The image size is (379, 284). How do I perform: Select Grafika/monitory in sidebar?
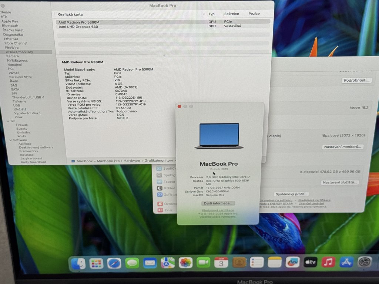[x=19, y=52]
